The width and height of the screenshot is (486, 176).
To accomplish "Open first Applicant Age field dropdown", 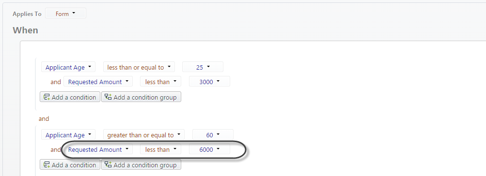I will [x=68, y=67].
